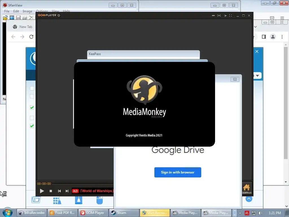Toggle the unchecked box between green checks
The height and width of the screenshot is (217, 289).
tap(32, 118)
